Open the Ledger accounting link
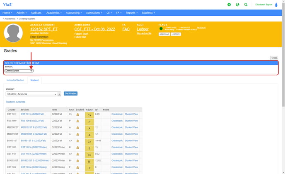The height and width of the screenshot is (174, 285). click(x=142, y=29)
